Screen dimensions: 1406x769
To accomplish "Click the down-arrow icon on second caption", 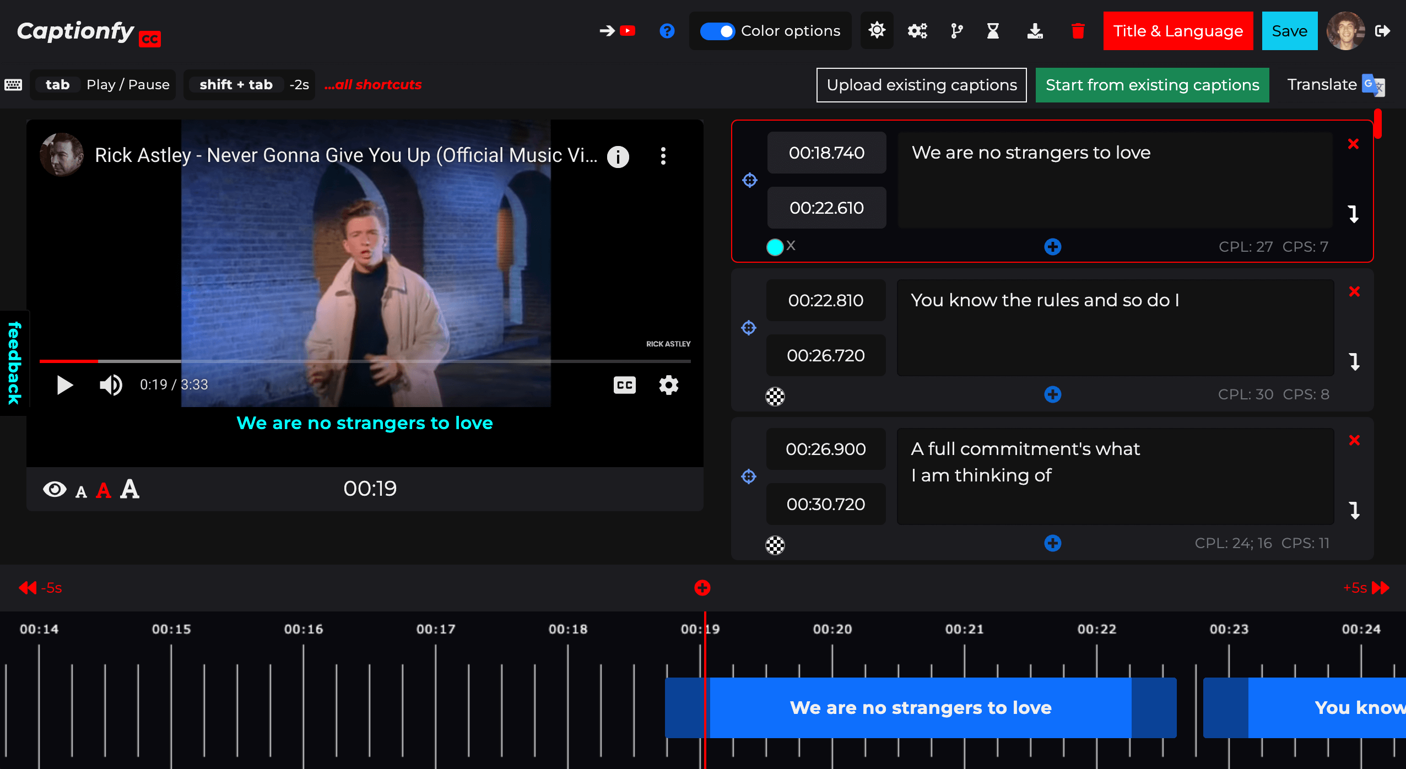I will pos(1354,362).
